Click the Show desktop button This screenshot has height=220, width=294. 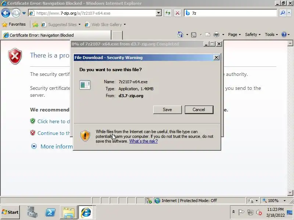[x=290, y=212]
